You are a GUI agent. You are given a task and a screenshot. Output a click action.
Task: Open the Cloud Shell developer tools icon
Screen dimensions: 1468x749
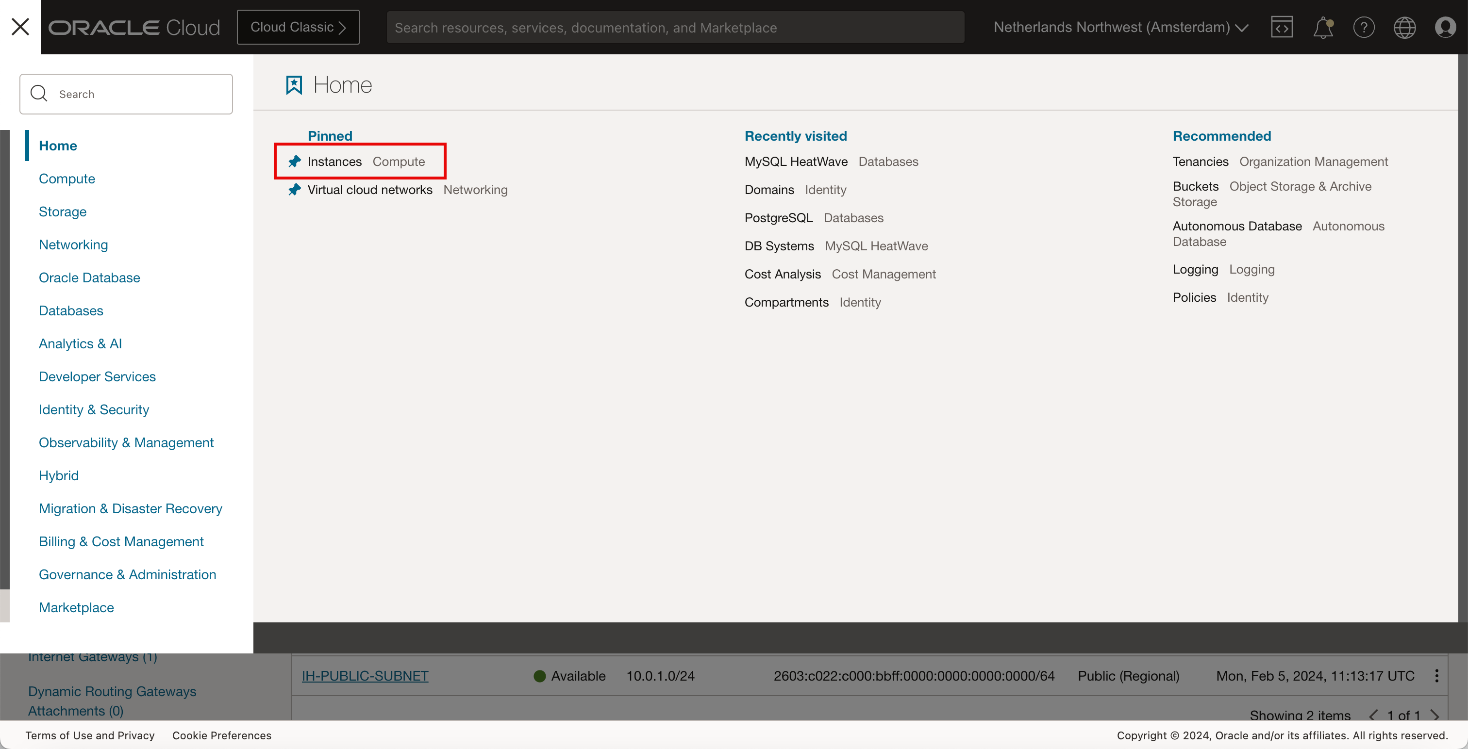coord(1281,27)
